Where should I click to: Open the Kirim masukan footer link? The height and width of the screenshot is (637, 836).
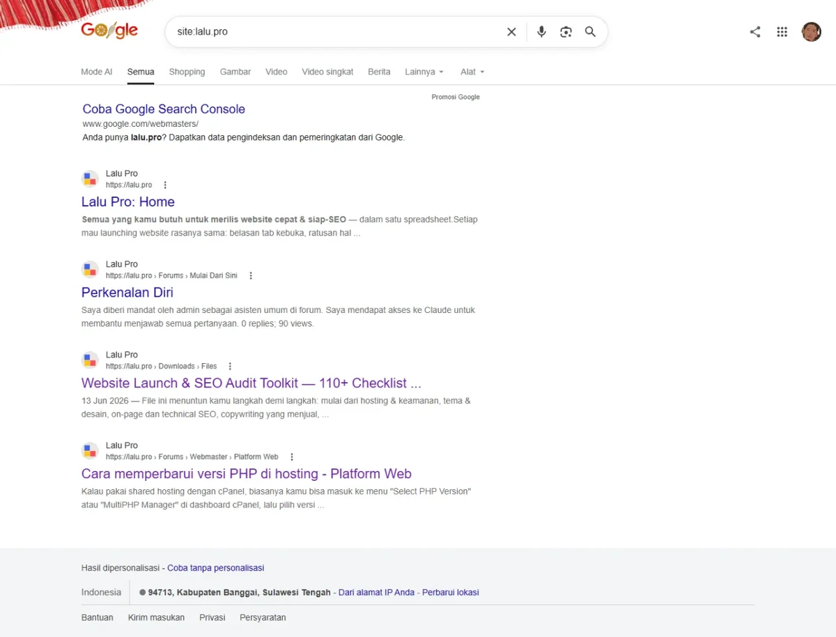click(x=157, y=617)
